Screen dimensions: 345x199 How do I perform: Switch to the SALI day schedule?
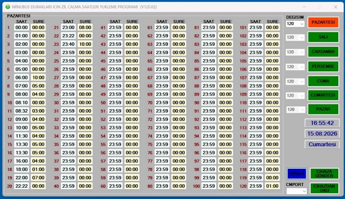point(323,37)
